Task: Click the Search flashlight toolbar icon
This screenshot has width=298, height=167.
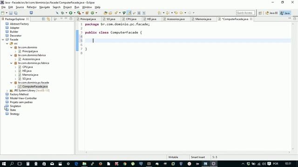Action: pyautogui.click(x=116, y=13)
